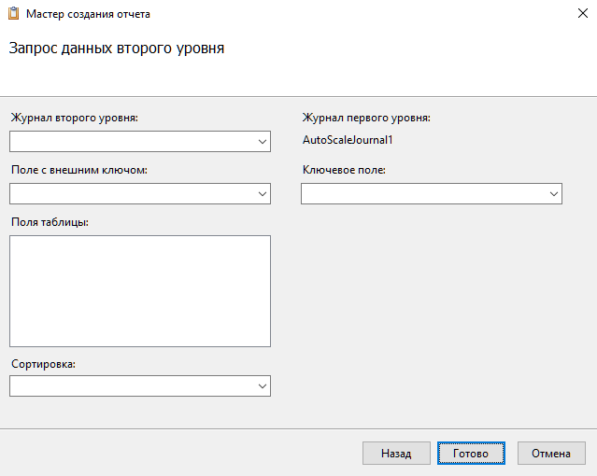Focus the empty text area of "Журнал второго уровня" box
This screenshot has height=476, width=597.
click(131, 142)
